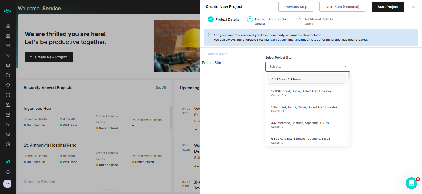Select 447 Medrano, Banfield address
The image size is (422, 194).
307,125
